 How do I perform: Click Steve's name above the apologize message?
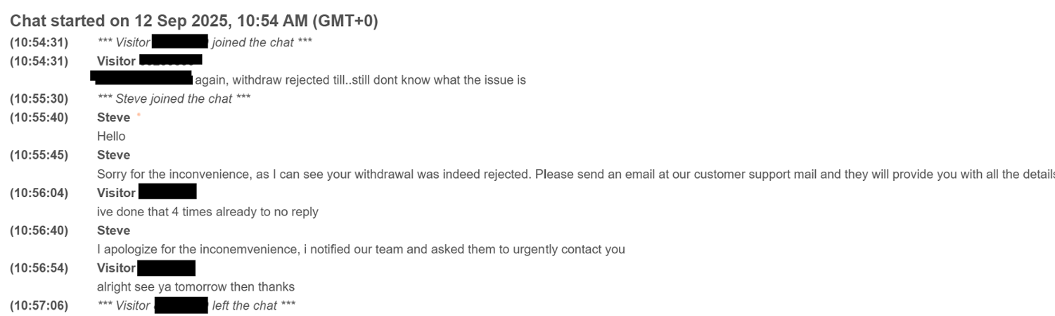pos(113,231)
